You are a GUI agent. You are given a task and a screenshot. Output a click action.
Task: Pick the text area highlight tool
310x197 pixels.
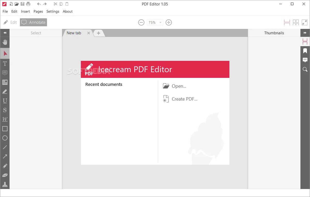pyautogui.click(x=5, y=82)
